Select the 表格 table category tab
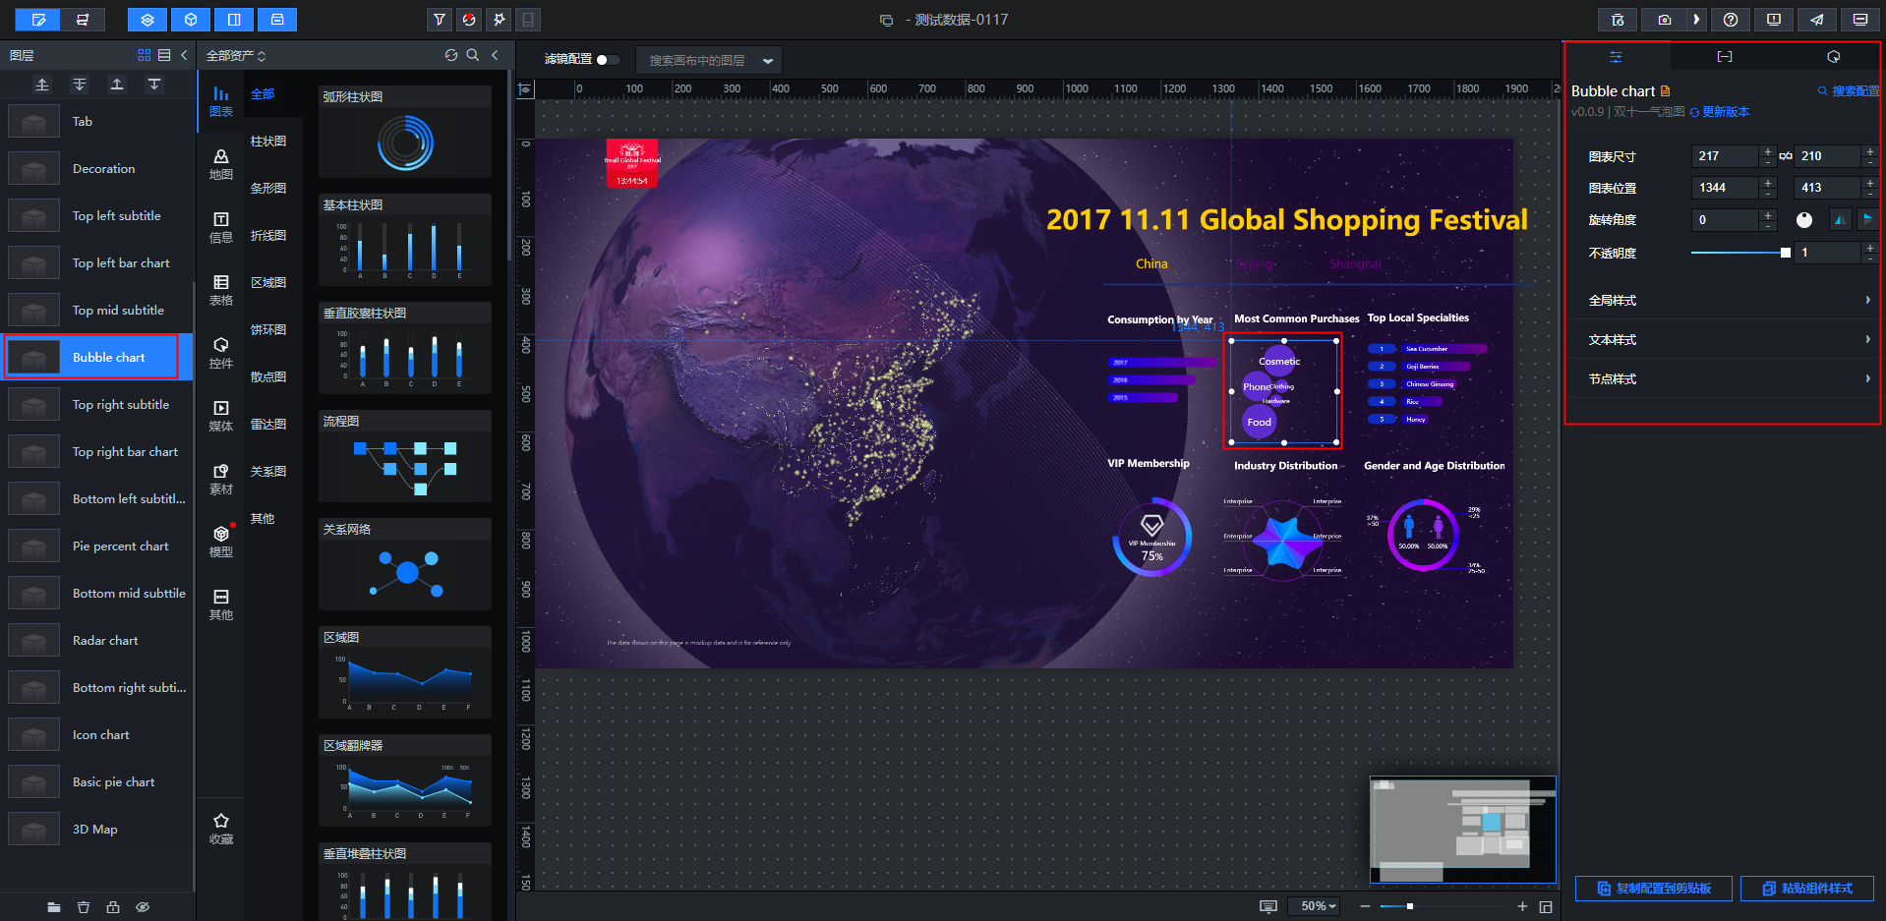 point(221,290)
